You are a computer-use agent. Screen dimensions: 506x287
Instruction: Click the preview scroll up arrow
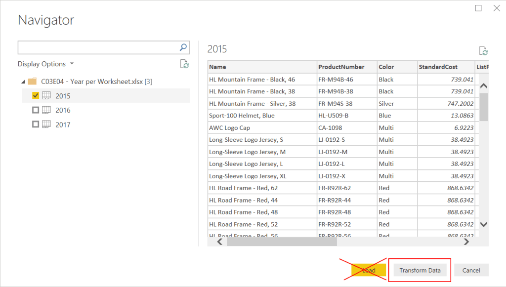tap(483, 86)
